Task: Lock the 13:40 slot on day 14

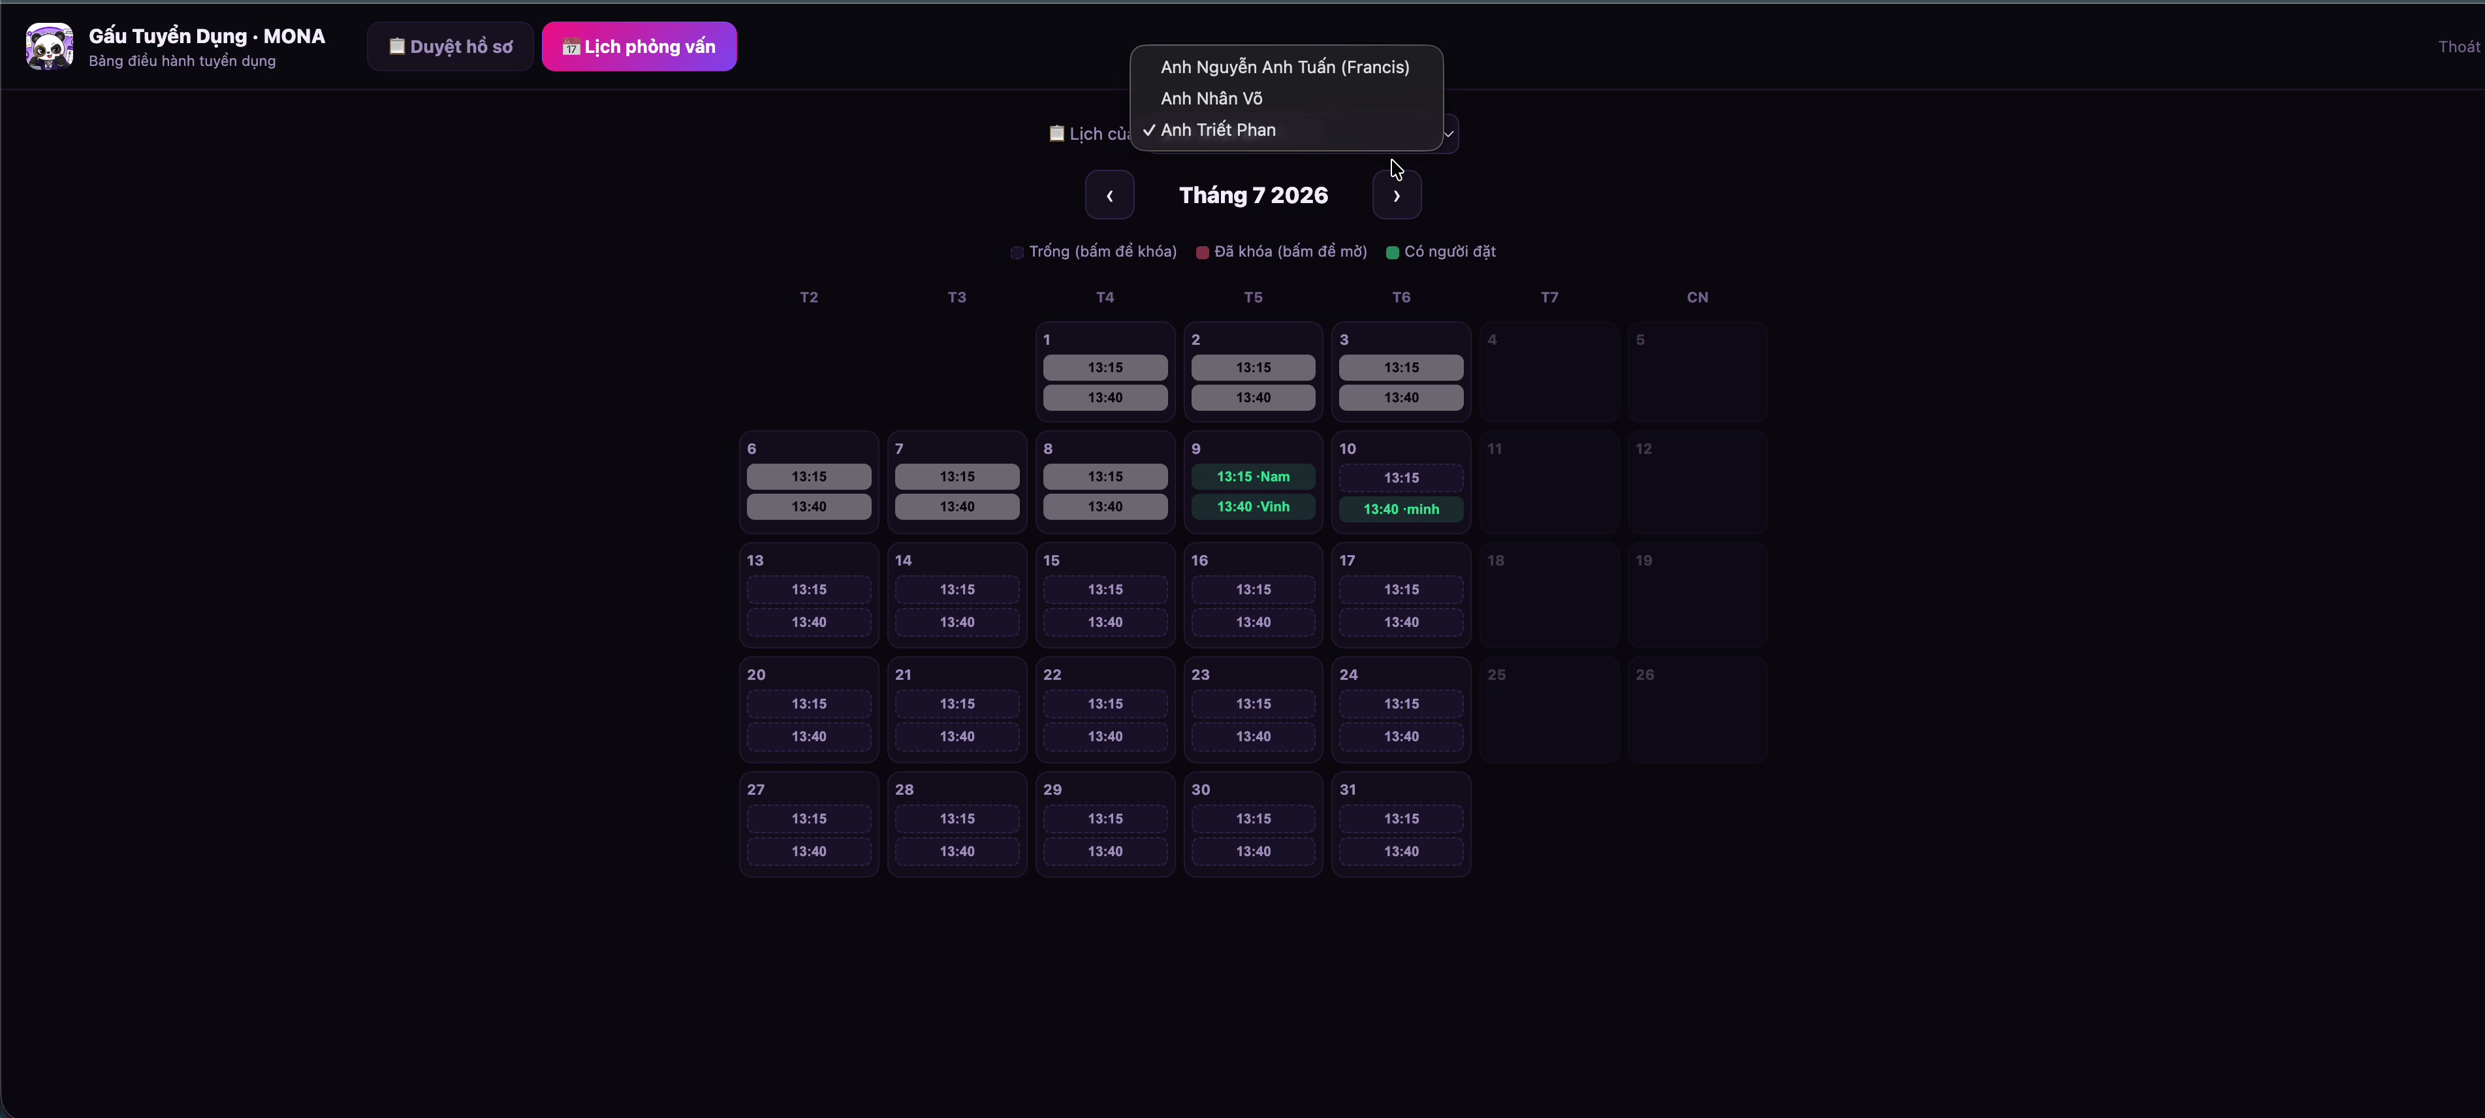Action: 957,622
